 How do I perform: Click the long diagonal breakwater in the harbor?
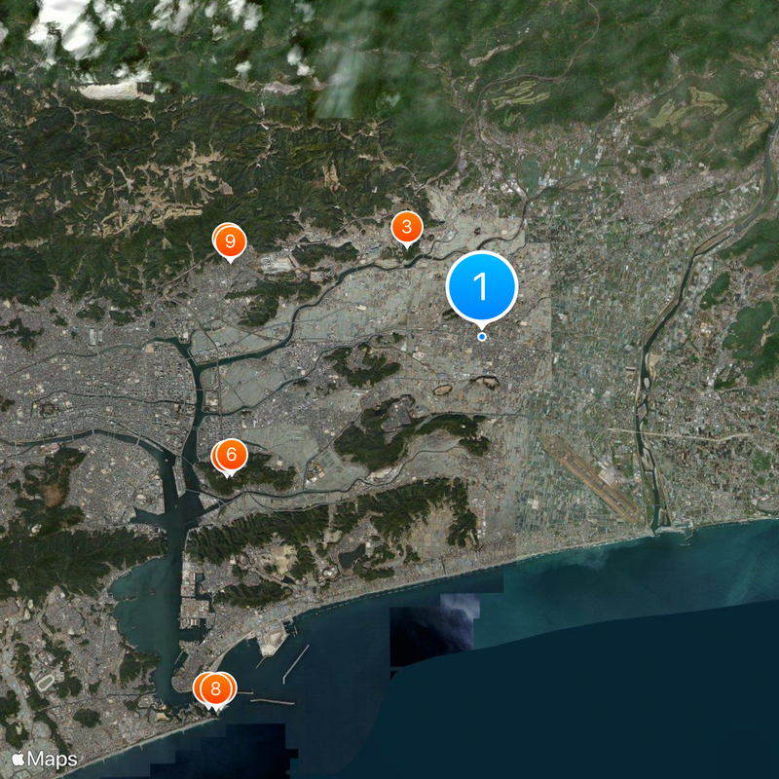pos(294,663)
